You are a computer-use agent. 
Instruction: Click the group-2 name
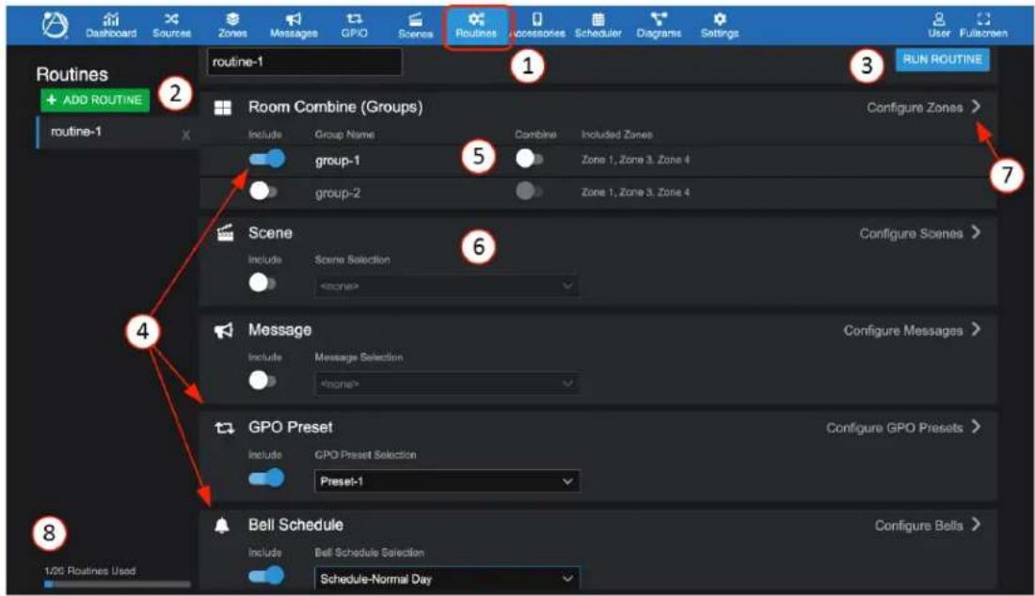[x=337, y=193]
